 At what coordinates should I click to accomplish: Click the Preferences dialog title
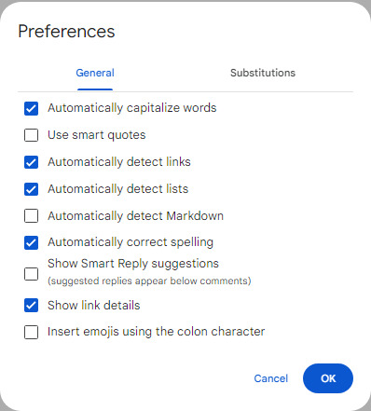coord(66,32)
